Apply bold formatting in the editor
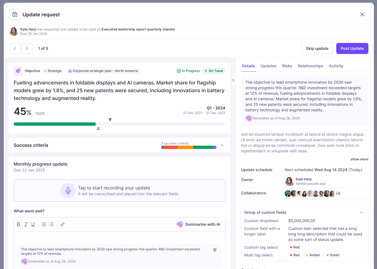Image resolution: width=377 pixels, height=269 pixels. point(19,224)
